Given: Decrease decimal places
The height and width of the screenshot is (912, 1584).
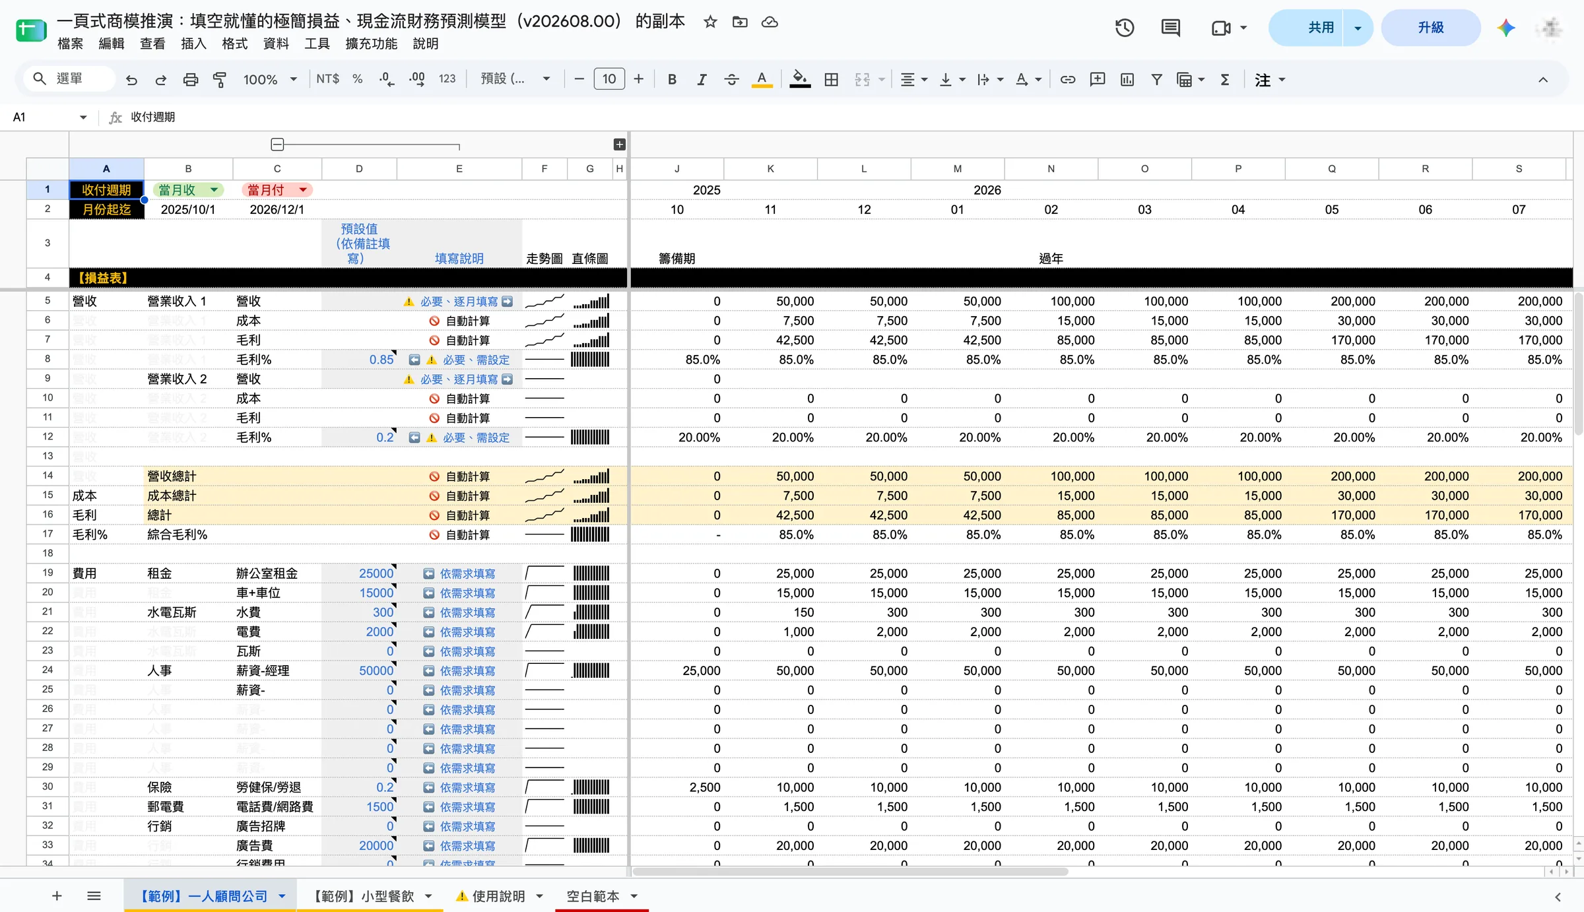Looking at the screenshot, I should pos(387,80).
